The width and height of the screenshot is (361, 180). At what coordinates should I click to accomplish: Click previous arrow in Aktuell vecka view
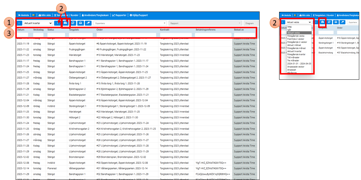283,22
